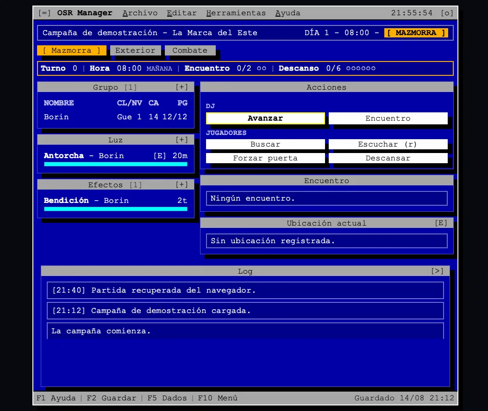
Task: Click log entry Partida recuperada del navegador
Action: pos(245,290)
